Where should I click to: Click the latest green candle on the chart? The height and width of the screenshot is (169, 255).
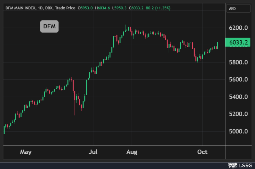pyautogui.click(x=218, y=46)
